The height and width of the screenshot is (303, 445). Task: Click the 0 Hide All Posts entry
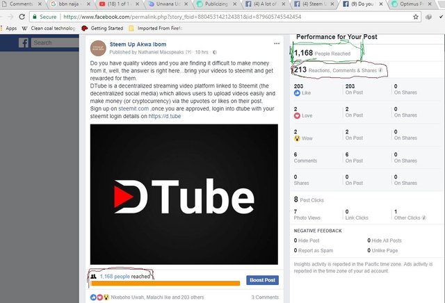click(x=385, y=240)
